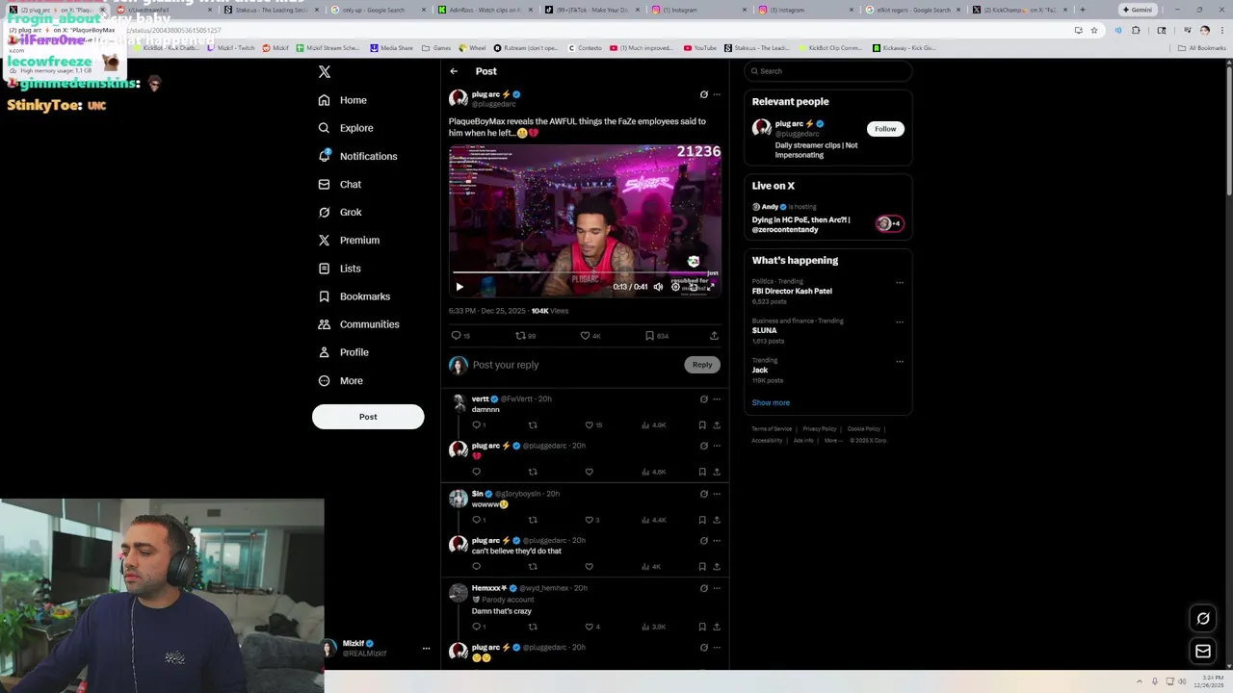Image resolution: width=1233 pixels, height=693 pixels.
Task: Go to Home in the sidebar
Action: click(343, 100)
